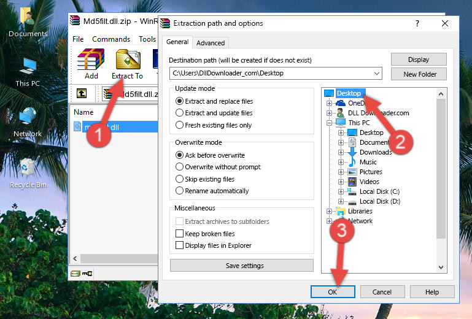Select Local Disk (C:) drive icon
This screenshot has height=319, width=472.
click(352, 191)
